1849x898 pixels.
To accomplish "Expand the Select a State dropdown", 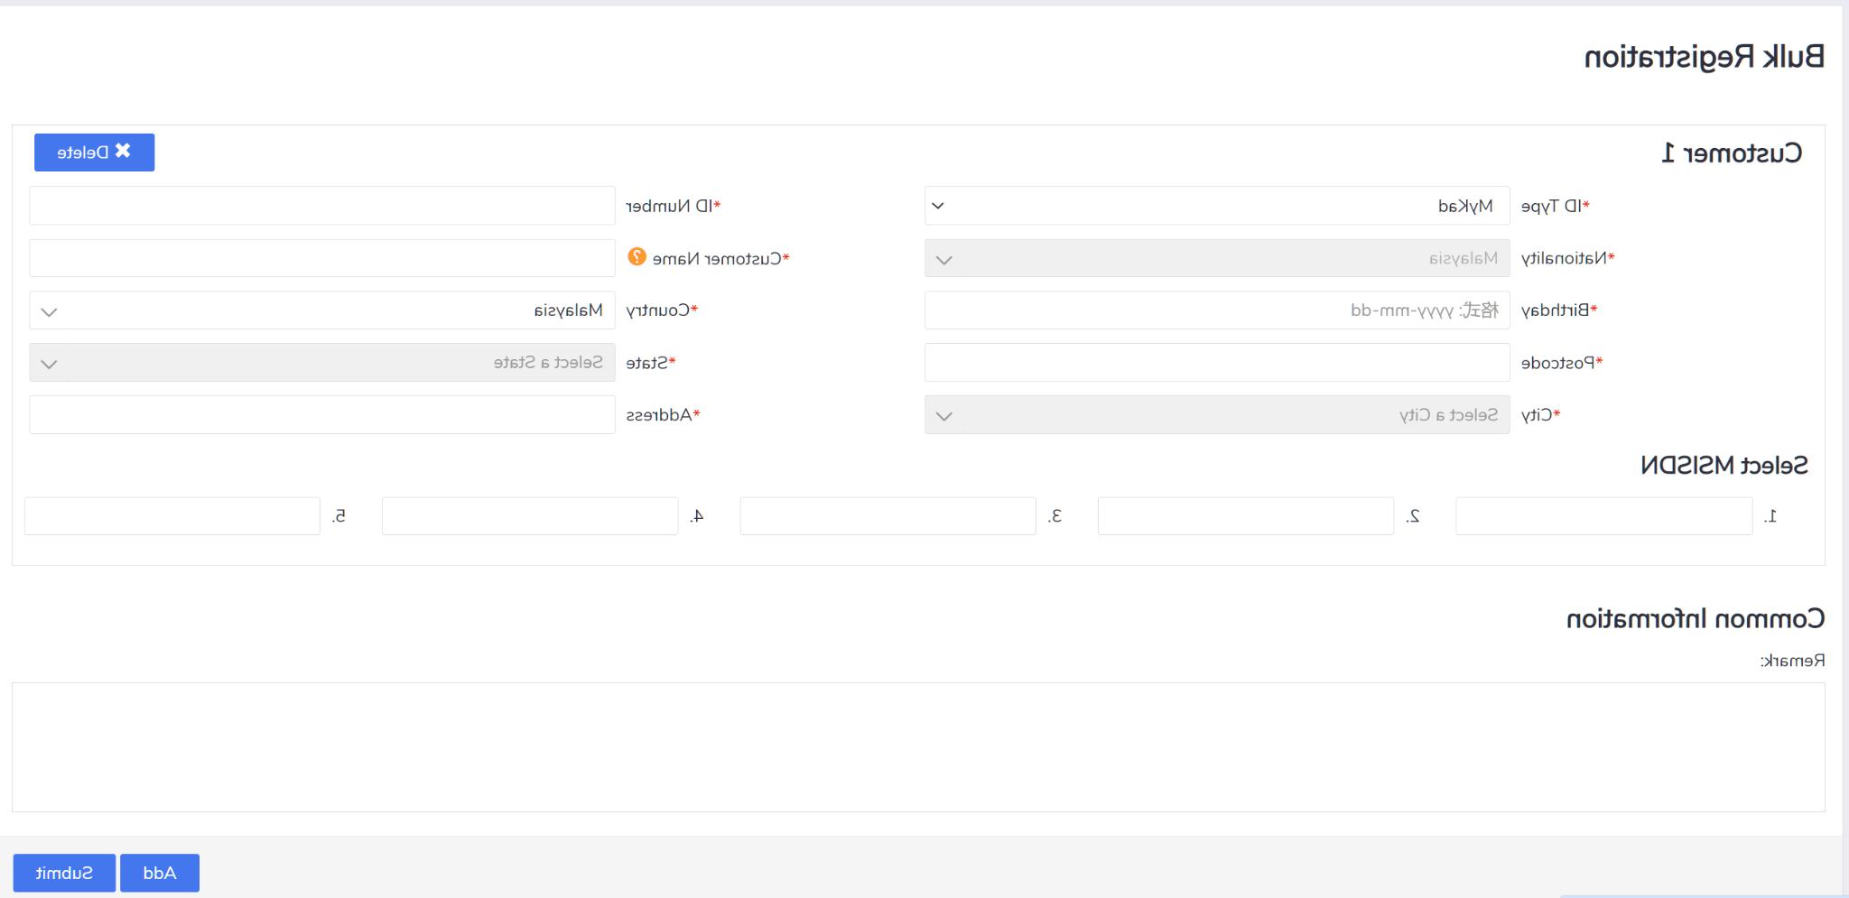I will [x=322, y=363].
